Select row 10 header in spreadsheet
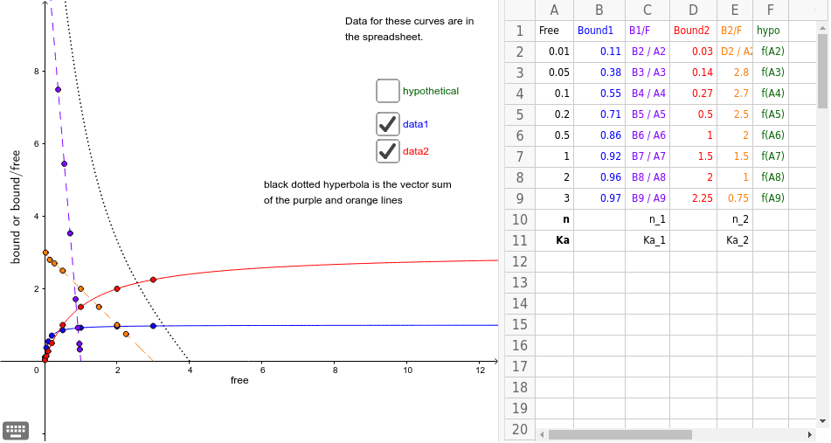The height and width of the screenshot is (443, 831). [x=519, y=219]
